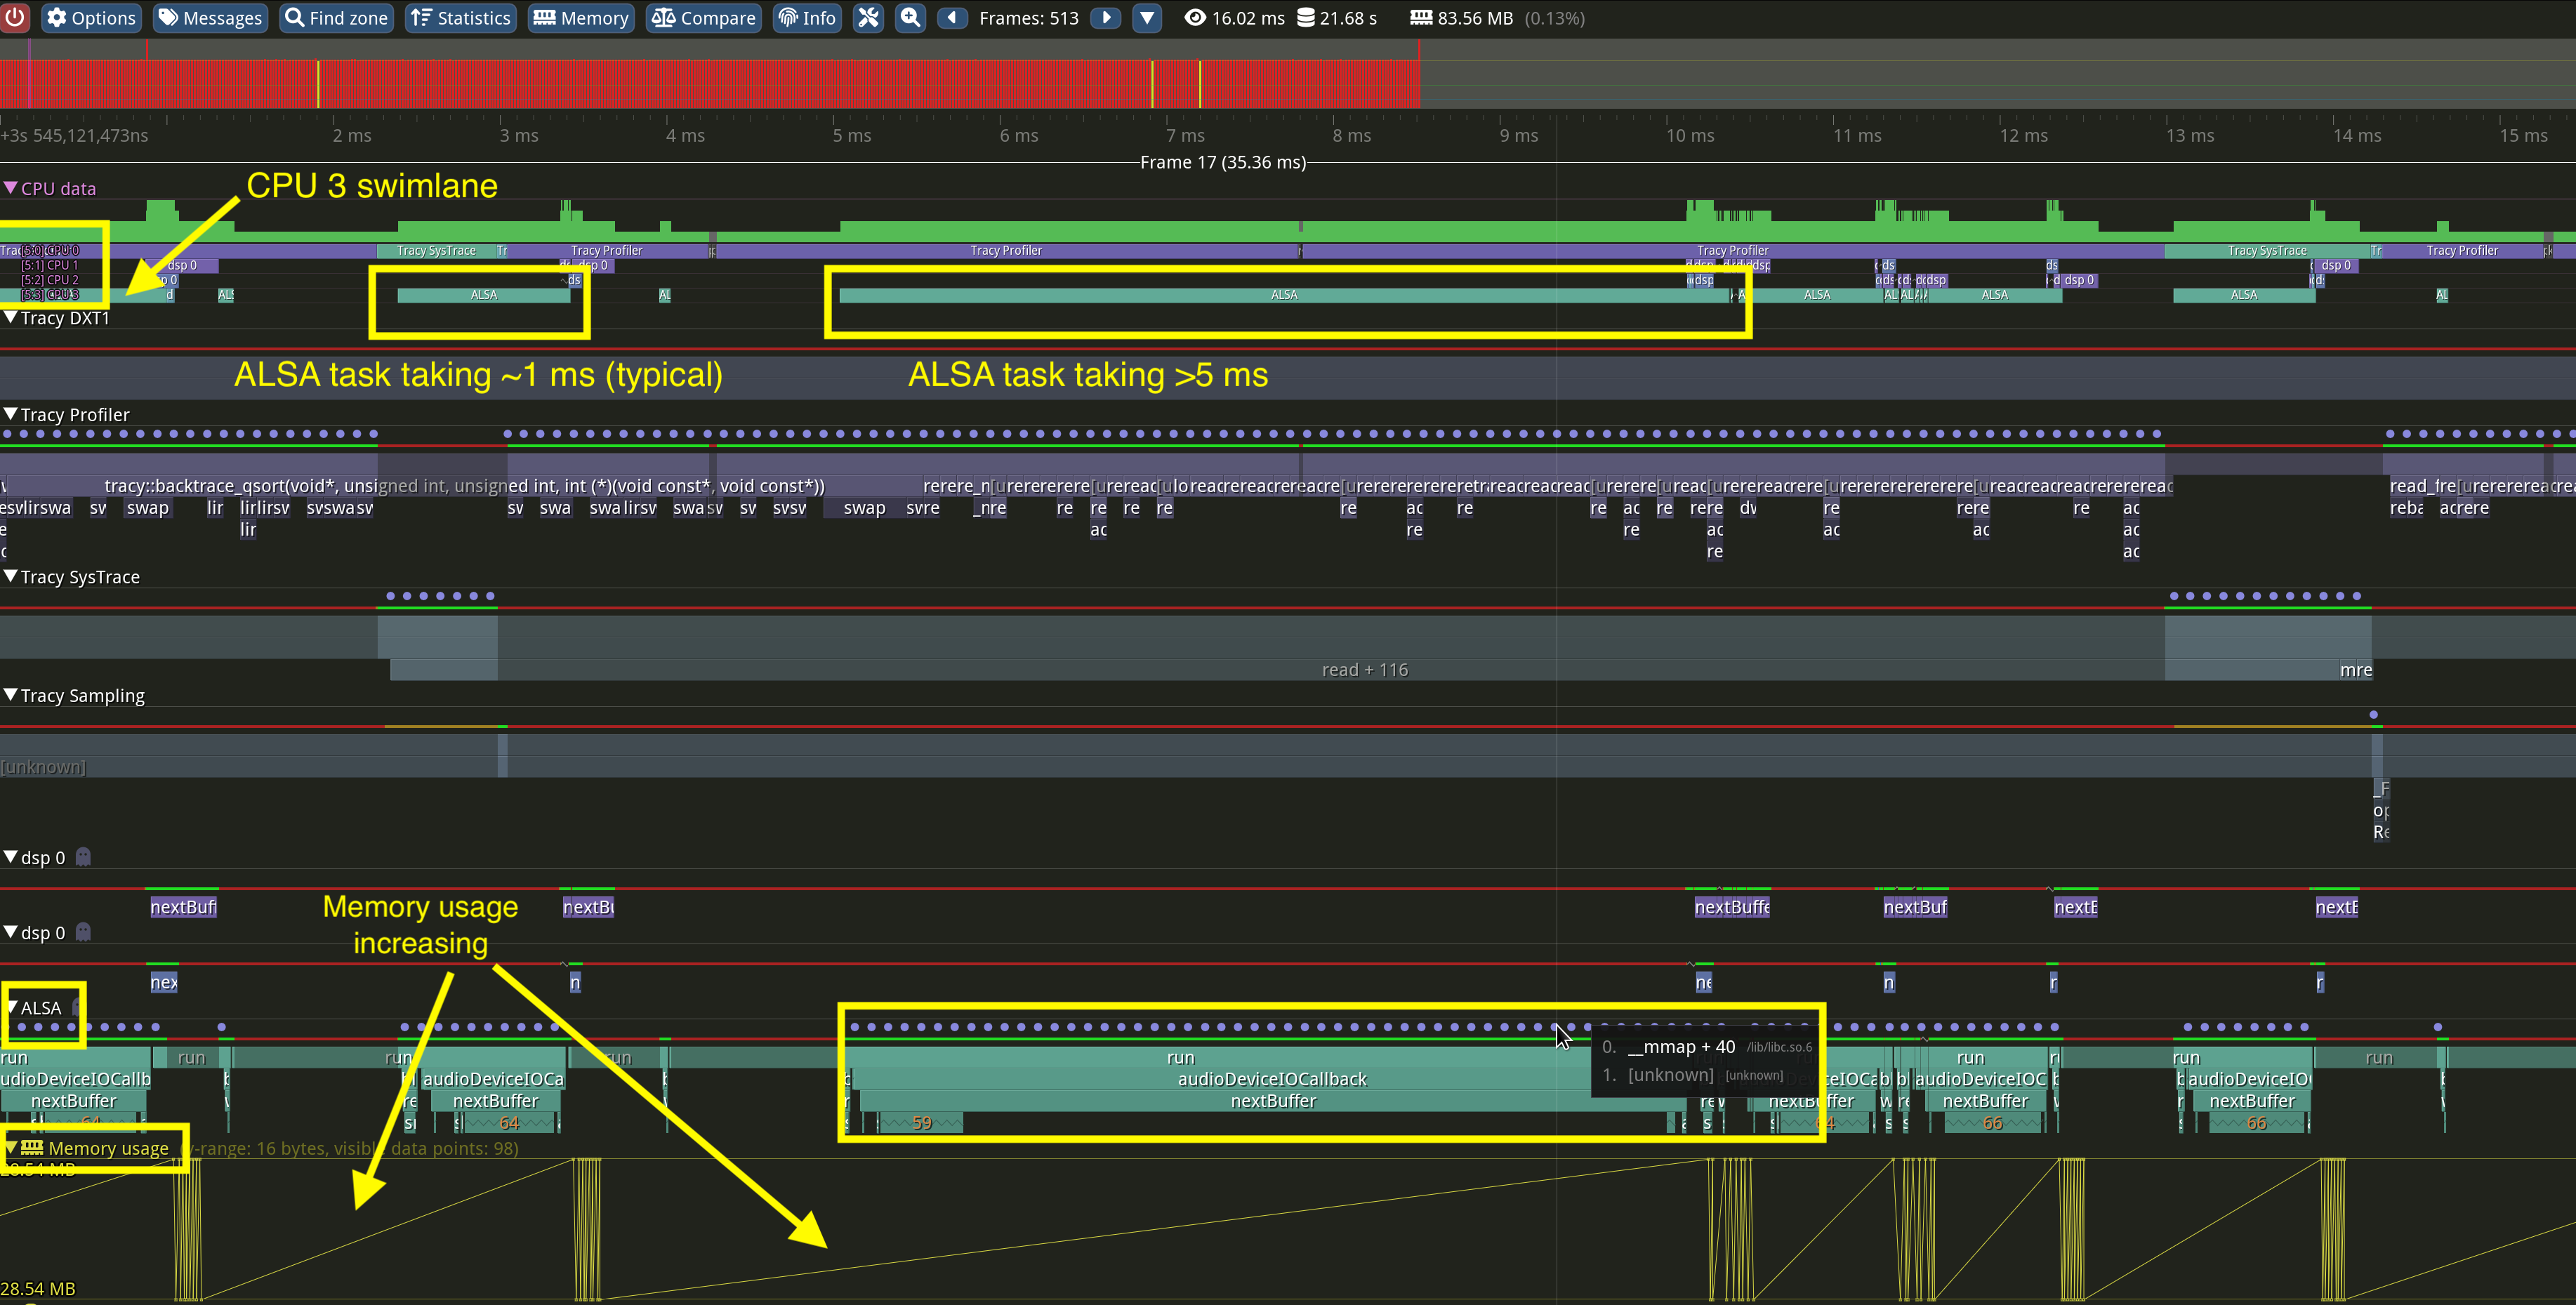Open the frame set dropdown arrow
2576x1305 pixels.
tap(1147, 18)
